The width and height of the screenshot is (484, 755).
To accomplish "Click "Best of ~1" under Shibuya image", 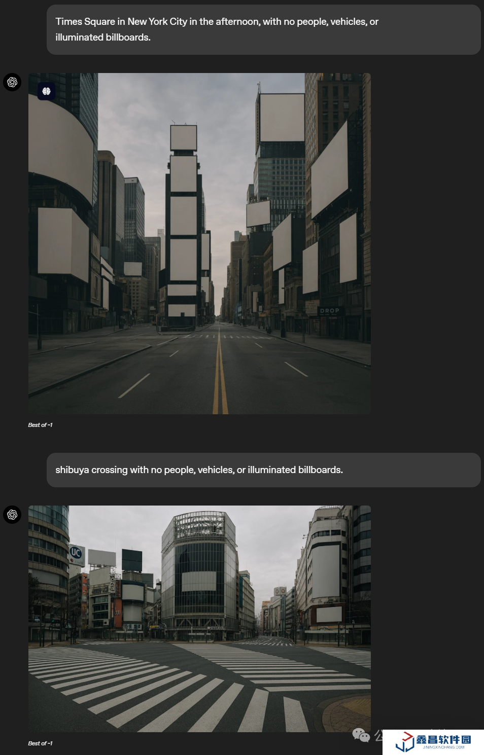I will pos(40,743).
